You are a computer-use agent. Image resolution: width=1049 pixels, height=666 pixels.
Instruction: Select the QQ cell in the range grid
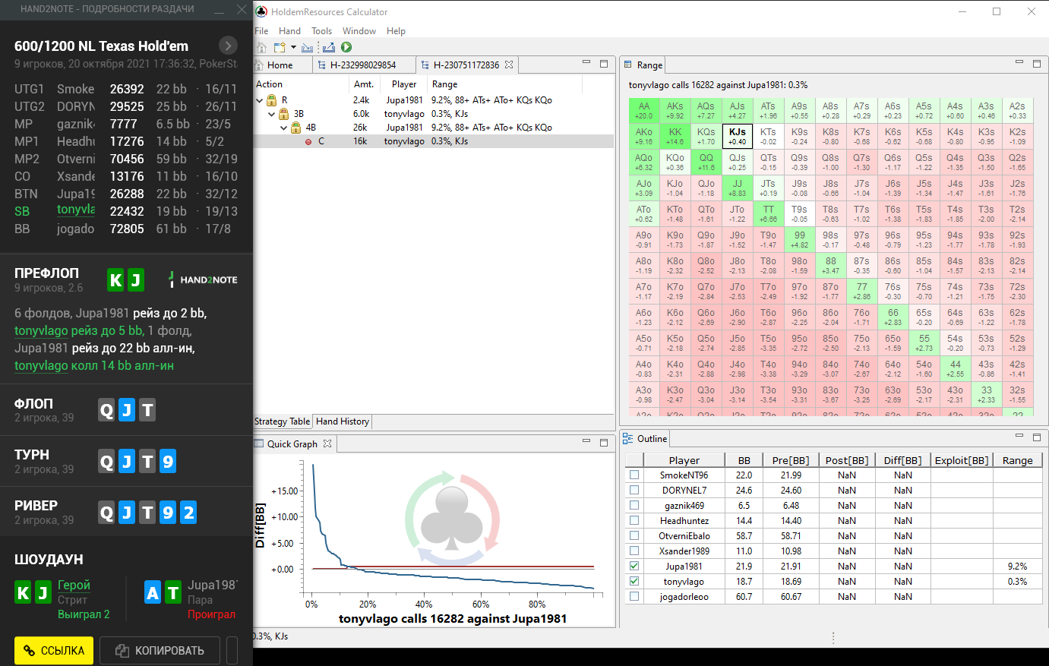click(x=706, y=163)
